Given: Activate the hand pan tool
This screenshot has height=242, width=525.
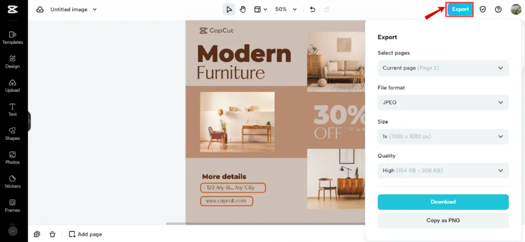Looking at the screenshot, I should [243, 9].
